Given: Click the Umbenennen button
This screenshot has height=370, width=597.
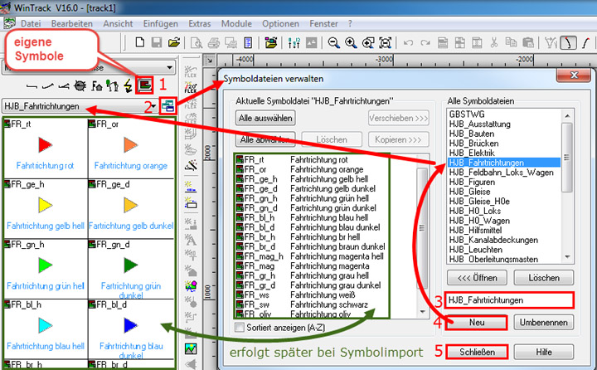Looking at the screenshot, I should pos(544,323).
